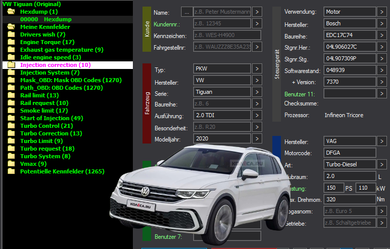This screenshot has height=249, width=390.
Task: Click the Benutzer 7 label
Action: click(x=168, y=236)
